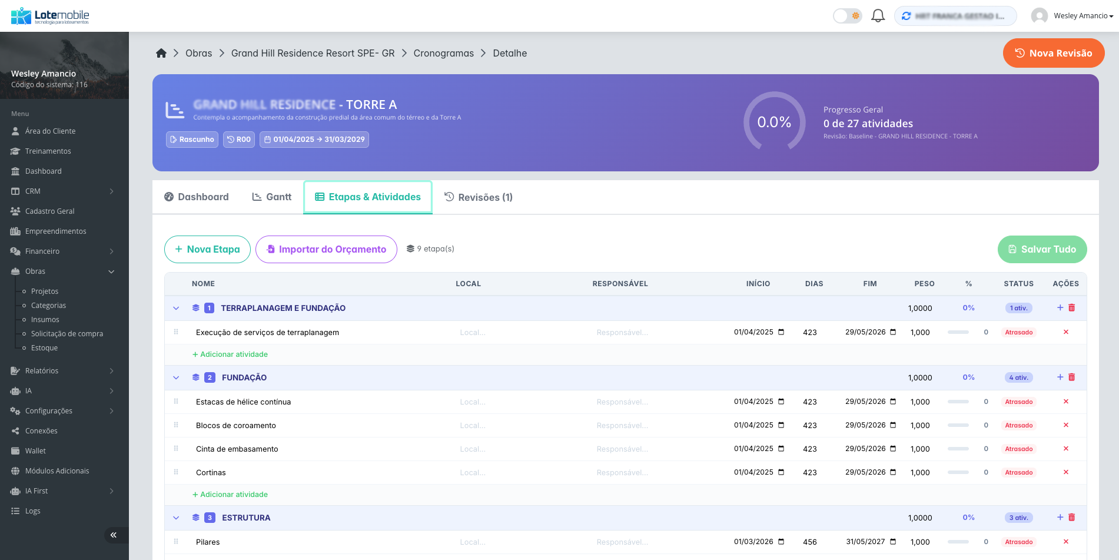Click progress bar of Estacas de hélice contínua
This screenshot has height=560, width=1119.
click(958, 402)
